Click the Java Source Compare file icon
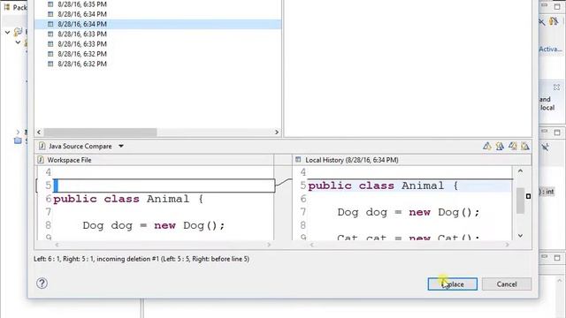Viewport: 566px width, 318px height. coord(42,146)
